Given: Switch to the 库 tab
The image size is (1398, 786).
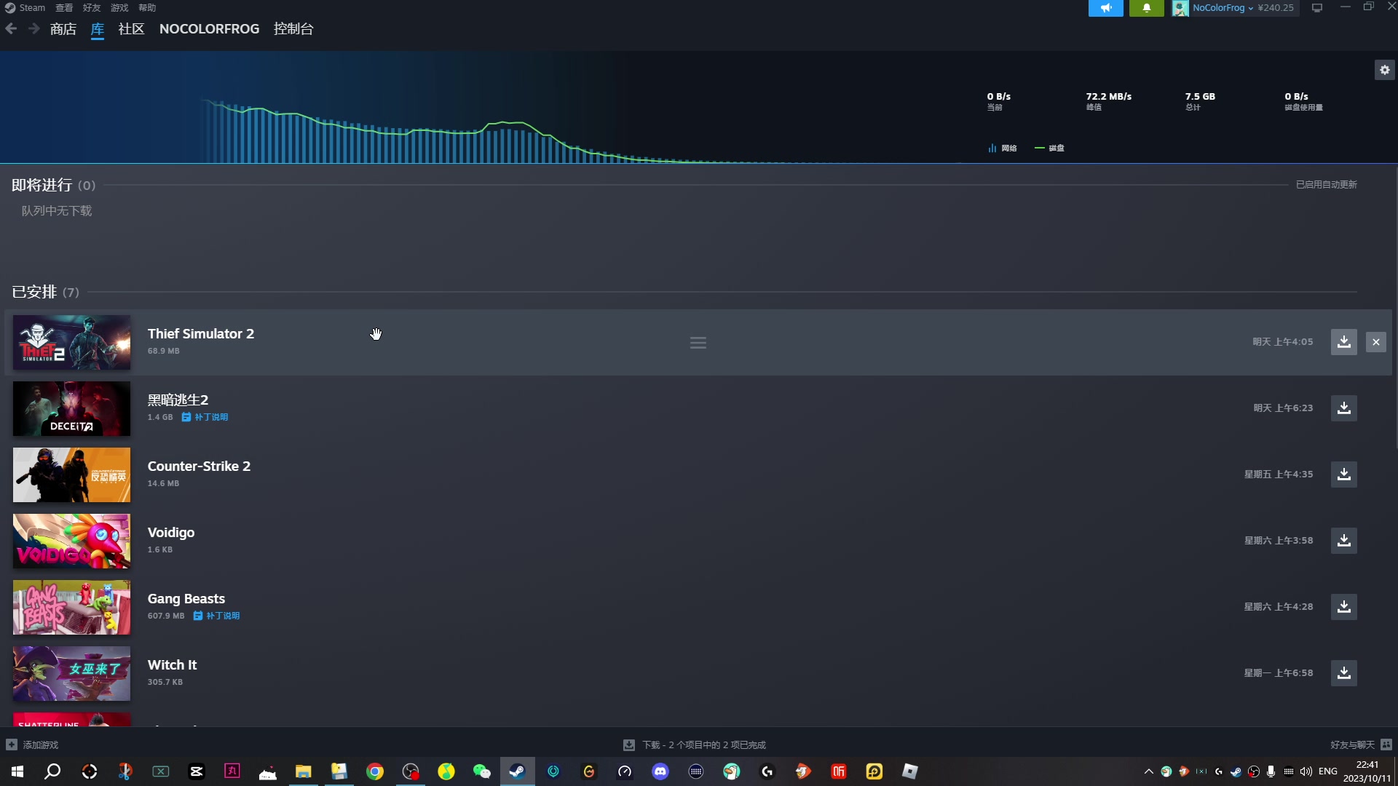Looking at the screenshot, I should (x=98, y=29).
